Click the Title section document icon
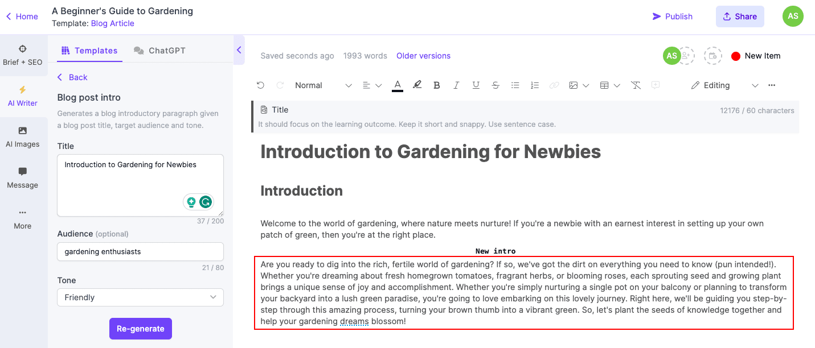This screenshot has height=348, width=815. (264, 110)
